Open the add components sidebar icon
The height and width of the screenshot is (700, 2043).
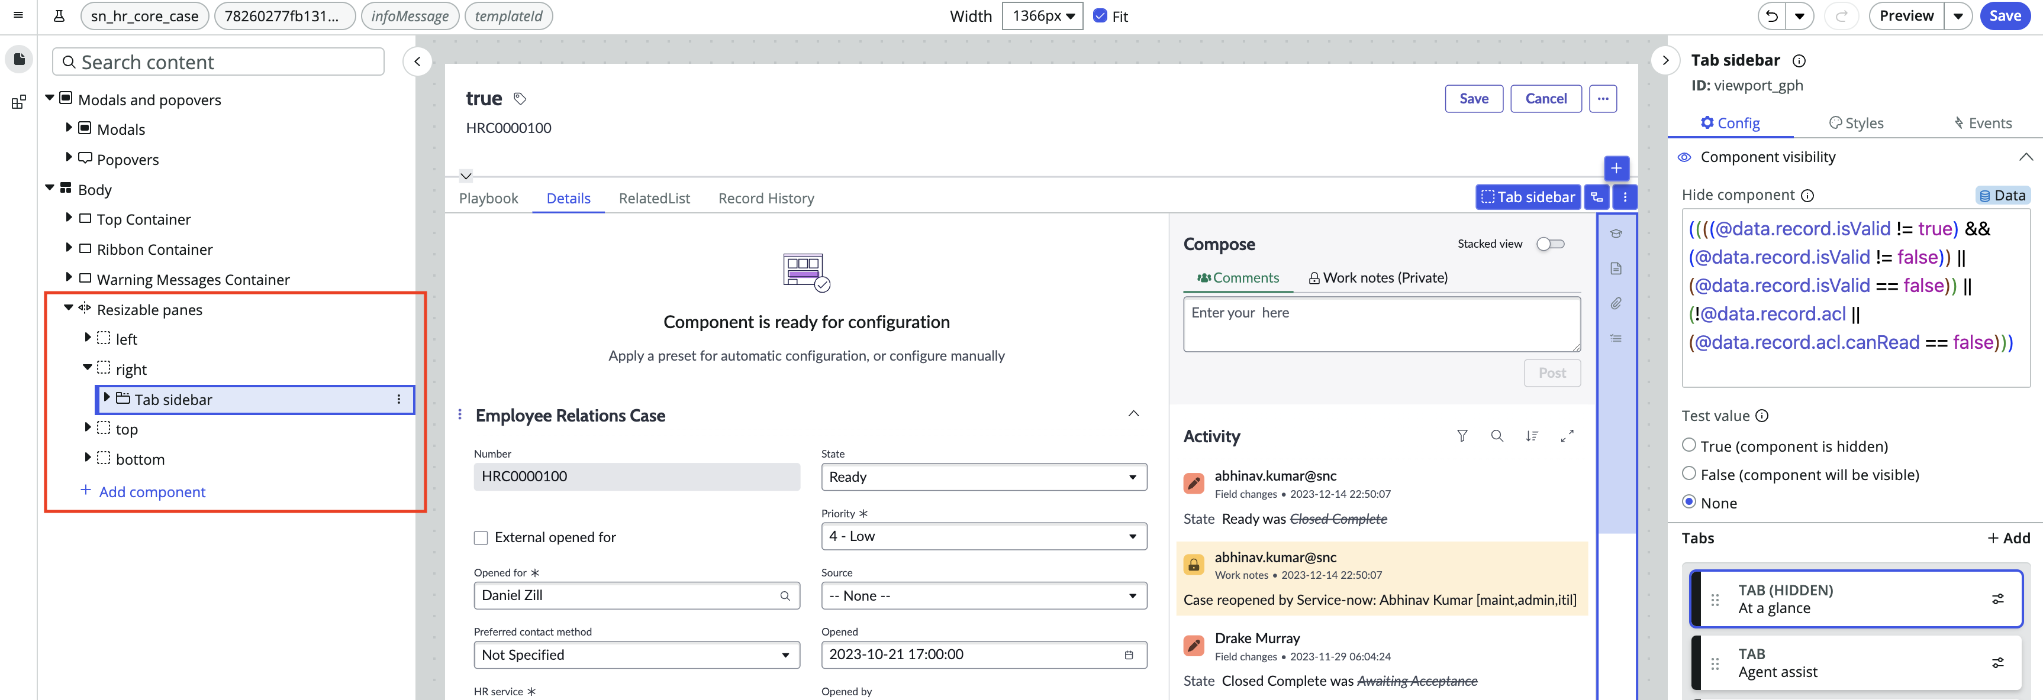tap(19, 101)
